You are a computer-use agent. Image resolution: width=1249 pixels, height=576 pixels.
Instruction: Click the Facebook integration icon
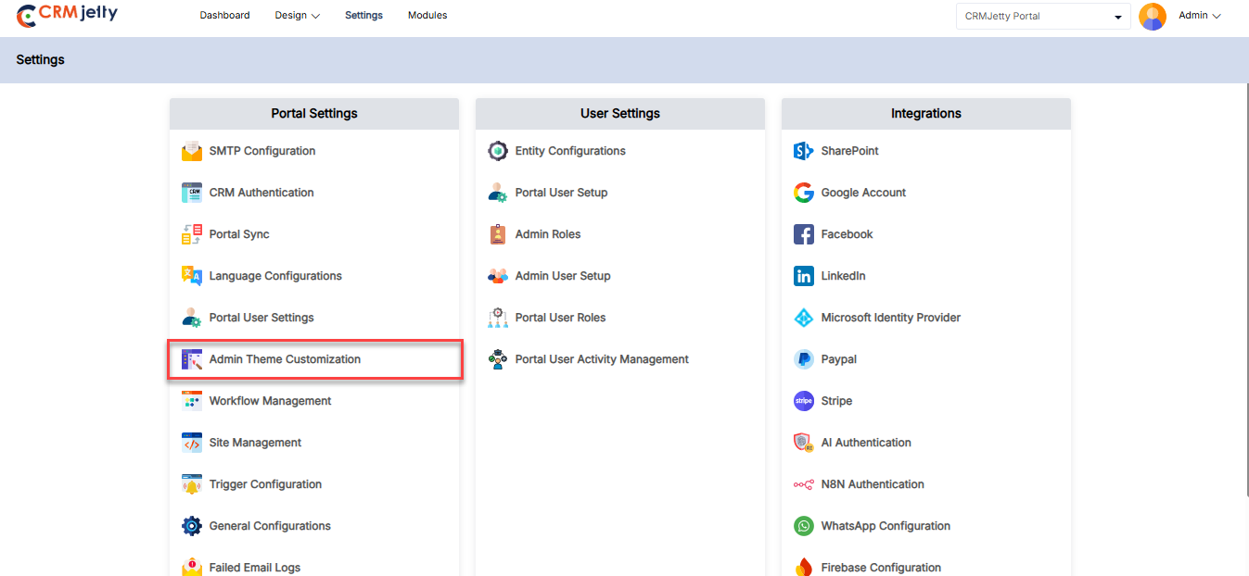point(804,234)
